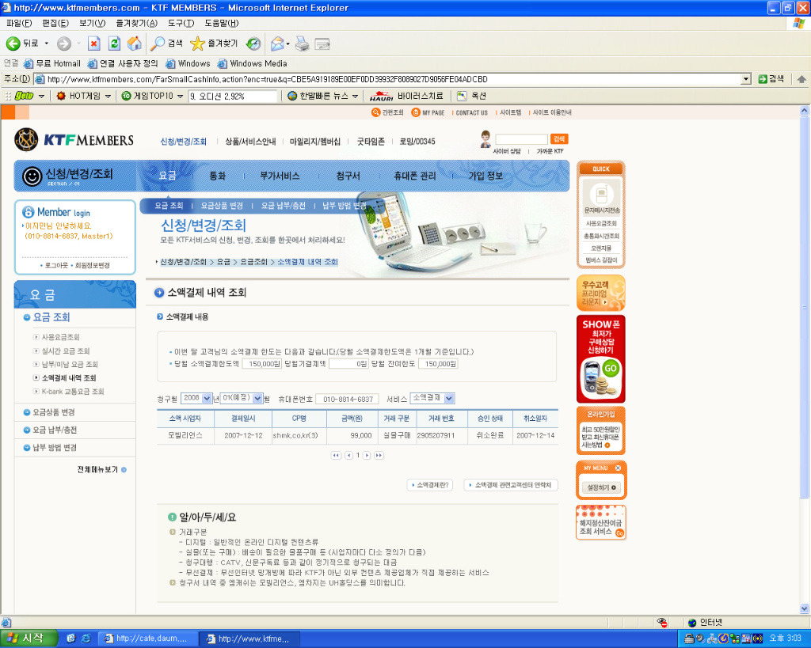Open year 2008 billing dropdown
This screenshot has height=648, width=811.
pyautogui.click(x=207, y=398)
